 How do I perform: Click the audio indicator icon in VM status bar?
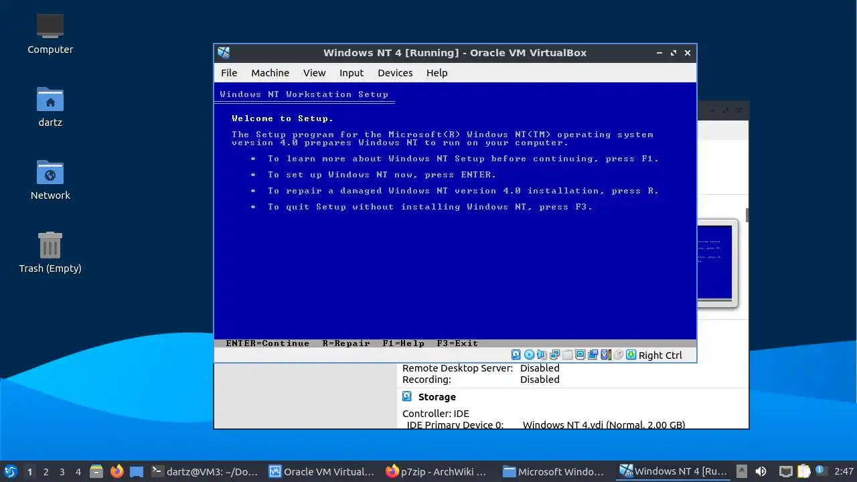click(542, 355)
